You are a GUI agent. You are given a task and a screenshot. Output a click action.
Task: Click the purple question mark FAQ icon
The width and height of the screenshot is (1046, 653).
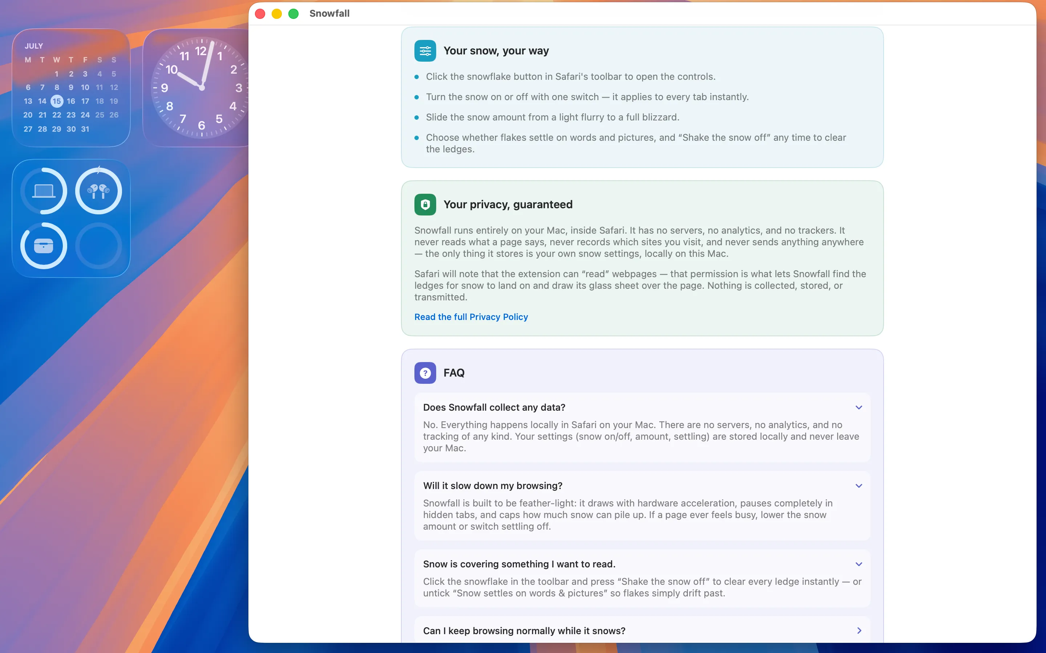[425, 373]
